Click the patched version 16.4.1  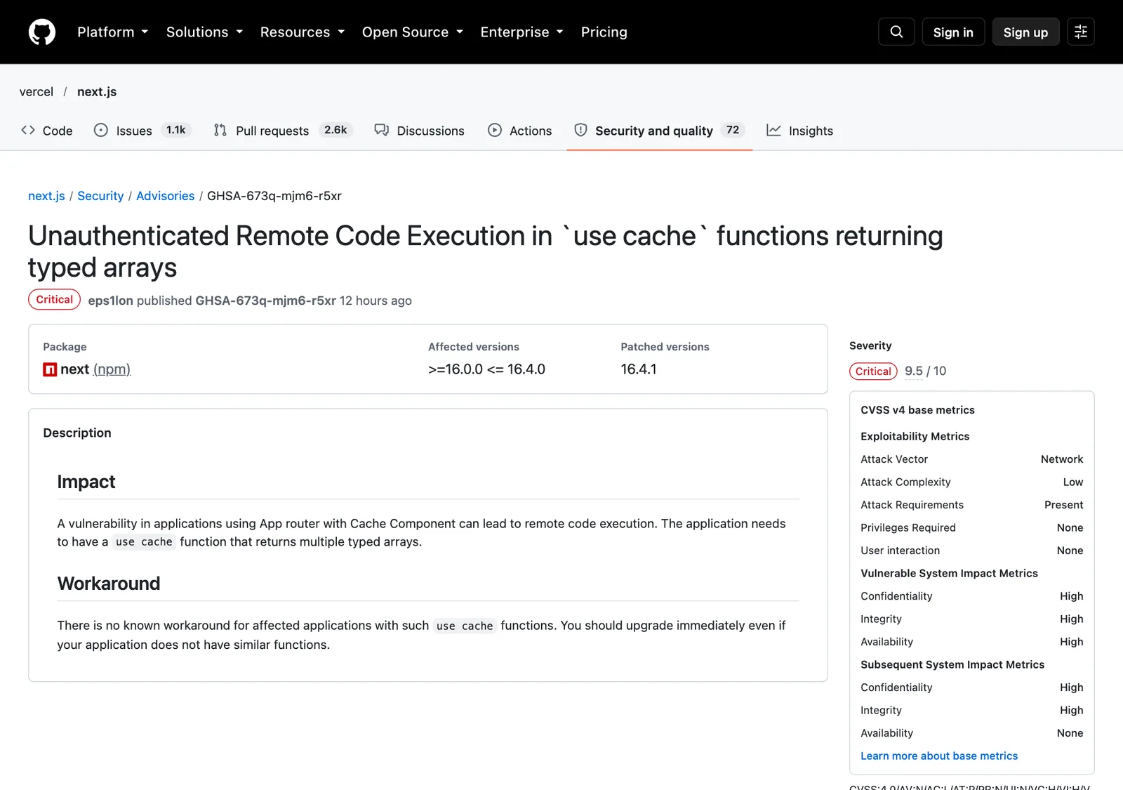coord(639,369)
